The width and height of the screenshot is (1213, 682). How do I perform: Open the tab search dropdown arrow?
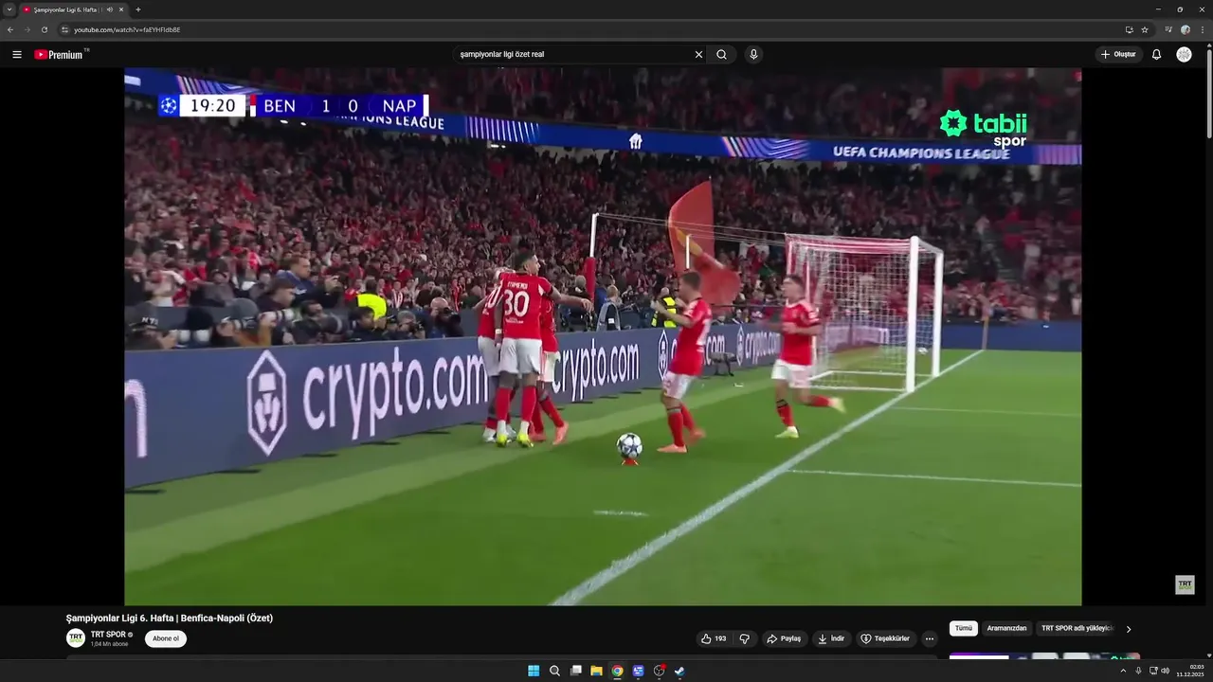(9, 9)
